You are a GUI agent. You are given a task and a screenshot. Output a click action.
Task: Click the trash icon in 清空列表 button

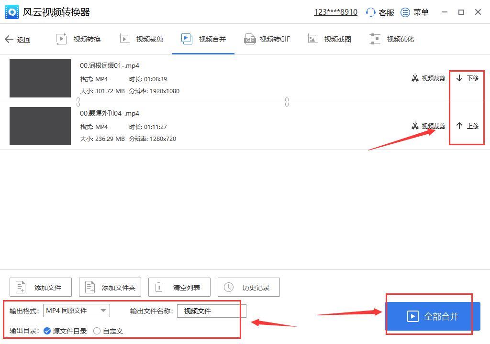tap(159, 287)
